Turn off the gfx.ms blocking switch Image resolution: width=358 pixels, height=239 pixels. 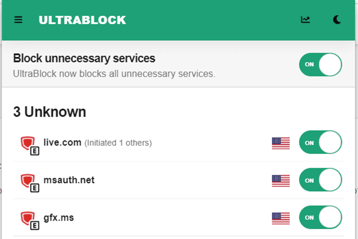pos(320,218)
